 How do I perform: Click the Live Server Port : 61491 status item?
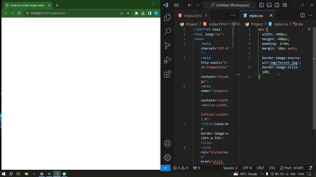[292, 168]
